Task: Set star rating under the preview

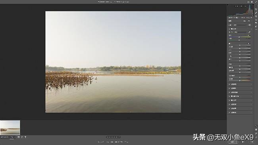Action: (112, 137)
